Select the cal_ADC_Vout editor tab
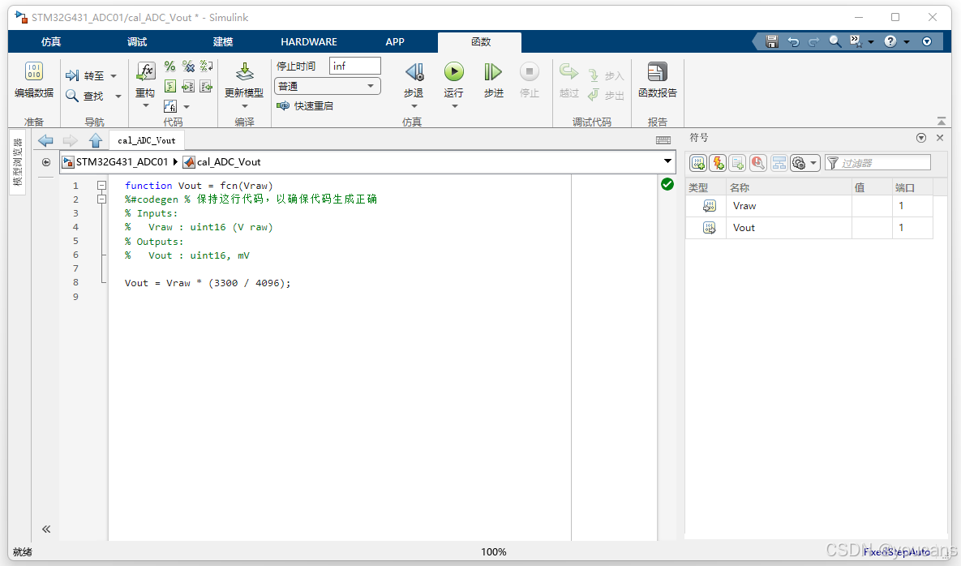 [x=147, y=140]
